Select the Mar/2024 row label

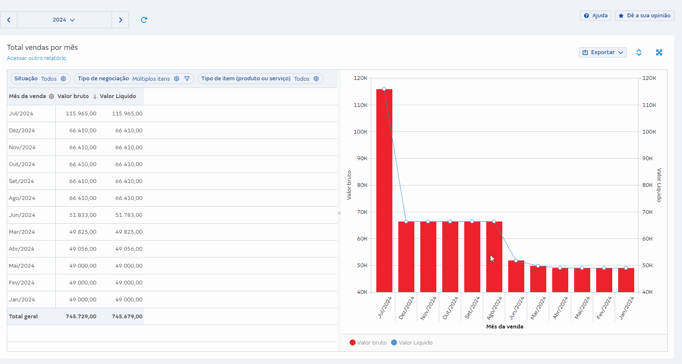(22, 232)
